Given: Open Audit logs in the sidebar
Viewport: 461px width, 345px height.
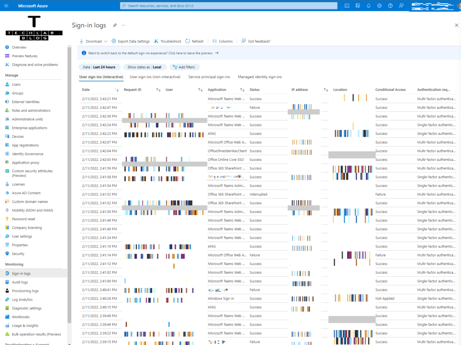Looking at the screenshot, I should (20, 282).
